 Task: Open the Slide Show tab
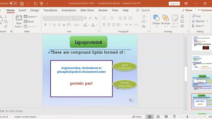click(87, 10)
